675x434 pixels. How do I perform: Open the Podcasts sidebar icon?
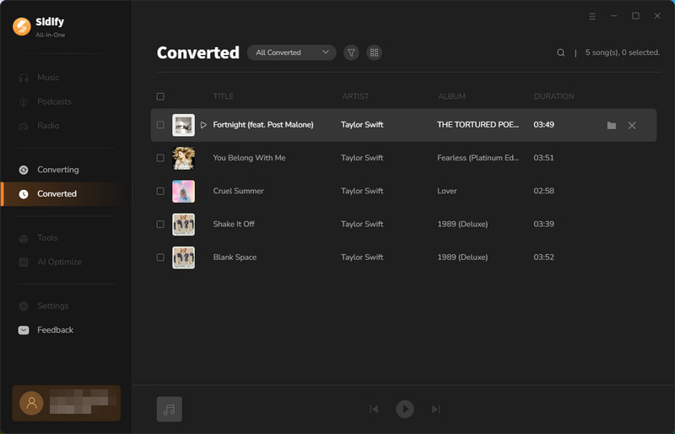pos(24,101)
